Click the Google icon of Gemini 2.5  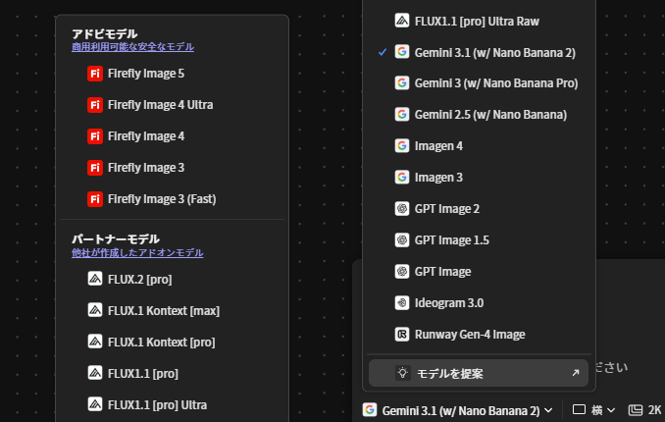(x=402, y=114)
